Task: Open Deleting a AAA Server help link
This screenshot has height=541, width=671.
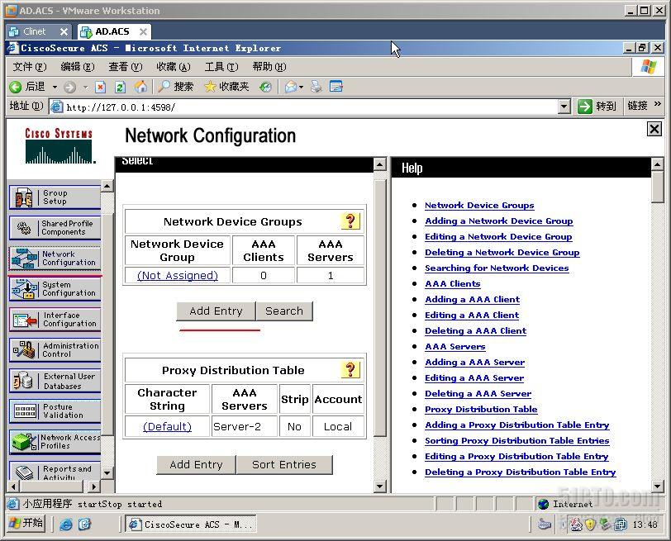Action: tap(478, 393)
